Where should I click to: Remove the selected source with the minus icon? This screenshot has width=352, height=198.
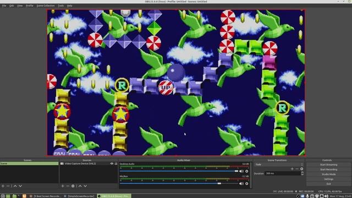click(x=68, y=186)
